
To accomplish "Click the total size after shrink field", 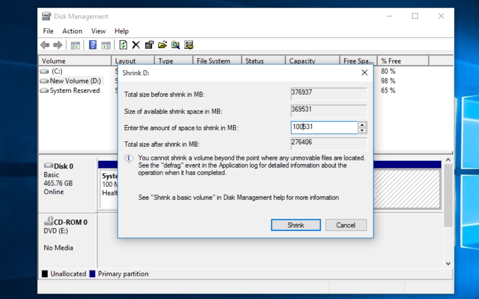I will 329,144.
